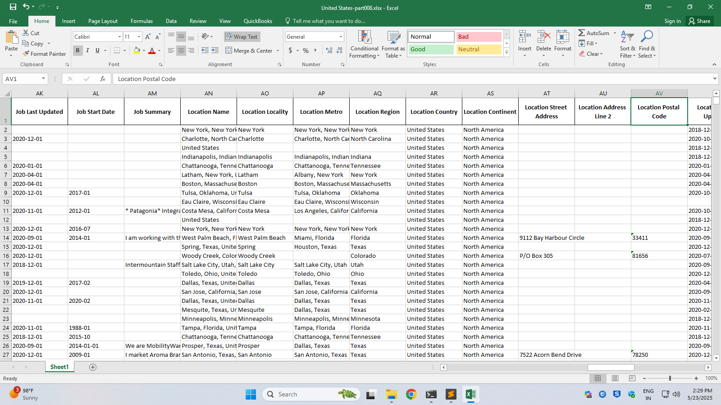Switch to the QuickBooks tab
Viewport: 721px width, 405px height.
[x=258, y=21]
